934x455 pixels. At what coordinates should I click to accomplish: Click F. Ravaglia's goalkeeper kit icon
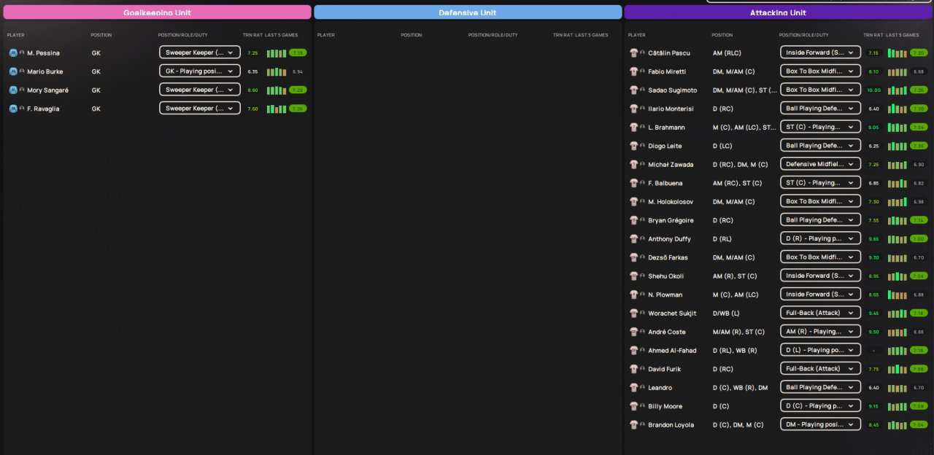13,109
